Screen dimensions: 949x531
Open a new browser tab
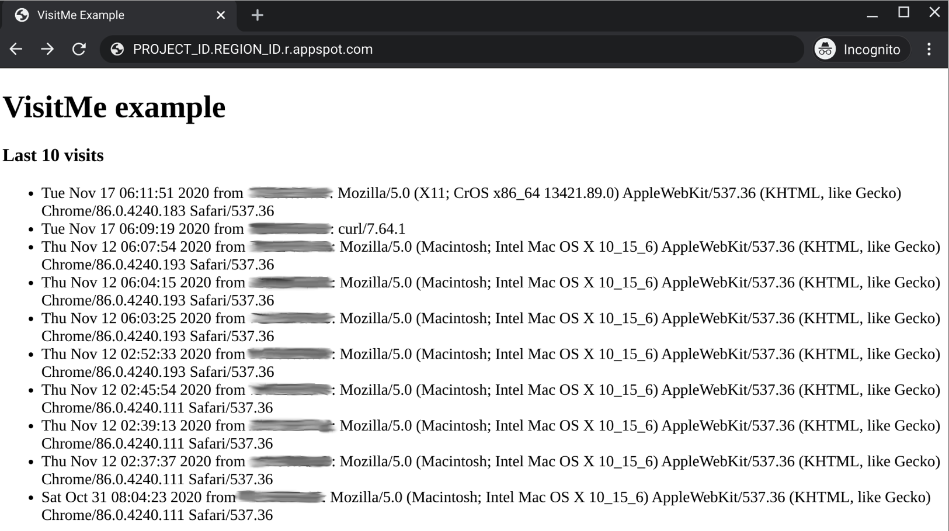[x=258, y=15]
